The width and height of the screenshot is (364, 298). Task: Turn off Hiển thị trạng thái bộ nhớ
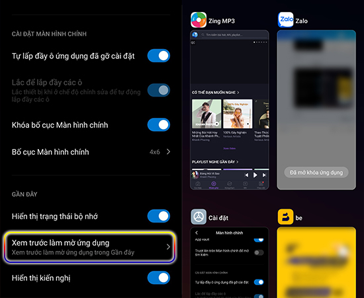[159, 216]
